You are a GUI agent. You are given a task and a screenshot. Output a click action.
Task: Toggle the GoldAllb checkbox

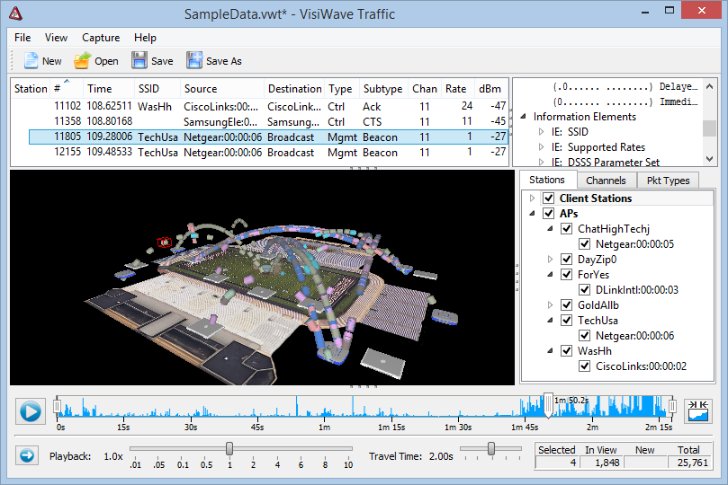point(566,305)
